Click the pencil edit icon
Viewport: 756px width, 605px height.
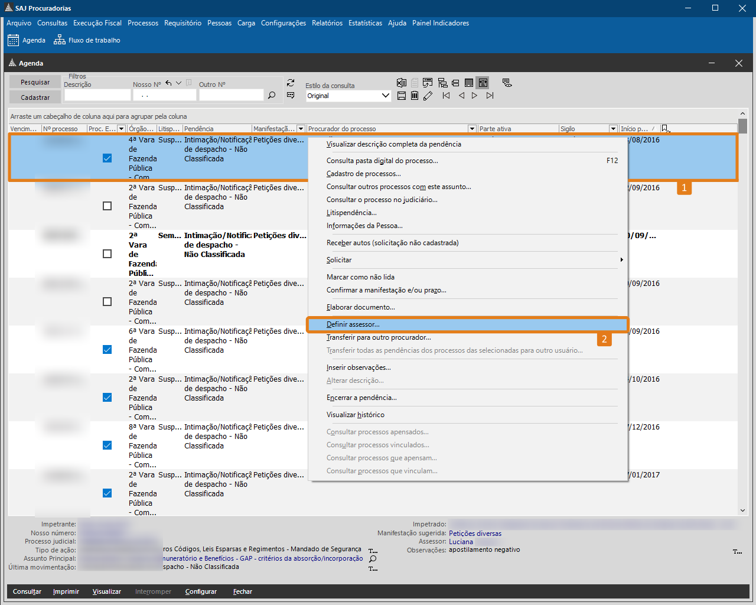coord(428,95)
